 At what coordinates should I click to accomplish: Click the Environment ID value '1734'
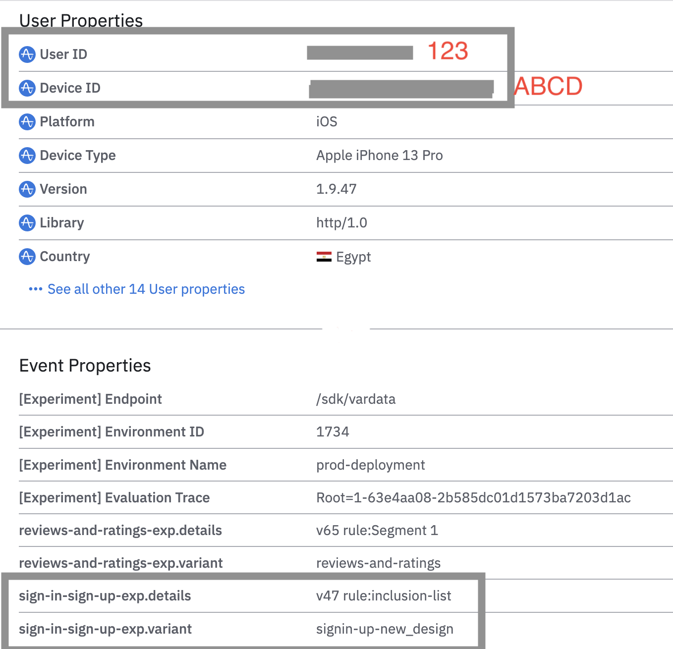click(x=333, y=432)
